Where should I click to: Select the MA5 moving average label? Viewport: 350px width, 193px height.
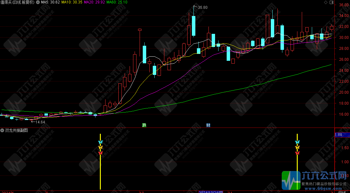pyautogui.click(x=50, y=2)
